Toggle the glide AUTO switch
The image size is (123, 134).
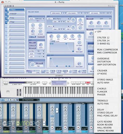click(39, 63)
